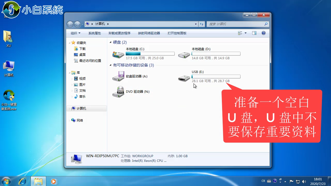Viewport: 331px width, 186px height.
Task: Click 映射网络驱动器 button
Action: [x=149, y=33]
